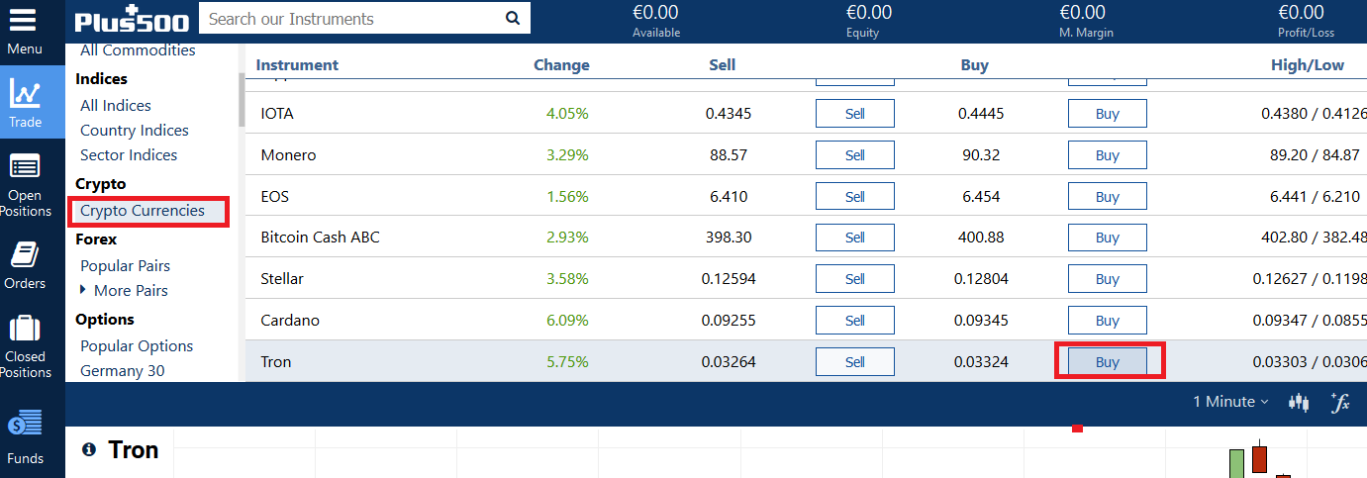Select Popular Options category
This screenshot has height=478, width=1367.
point(137,346)
